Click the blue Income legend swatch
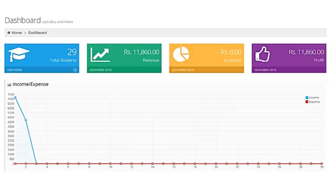The height and width of the screenshot is (193, 331). (307, 98)
